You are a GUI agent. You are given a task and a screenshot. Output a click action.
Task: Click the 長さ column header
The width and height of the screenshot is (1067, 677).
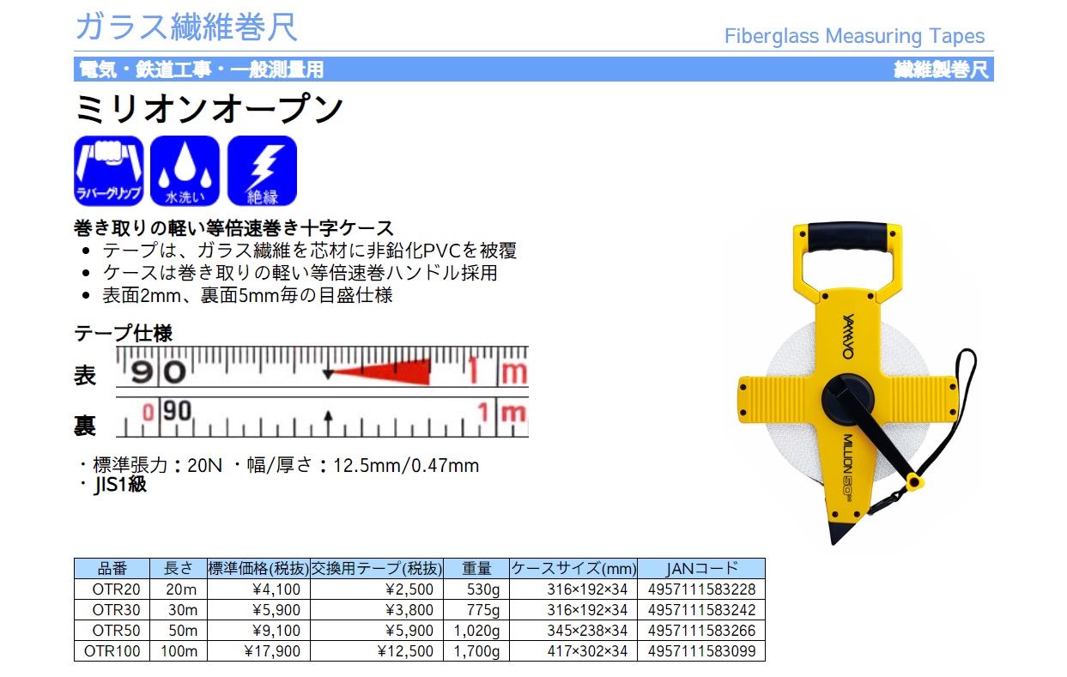pos(179,568)
